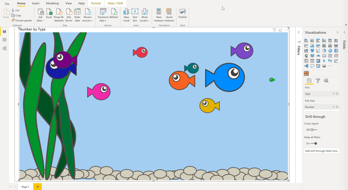
Task: Switch to the Data / Drill tab
Action: coord(115,3)
